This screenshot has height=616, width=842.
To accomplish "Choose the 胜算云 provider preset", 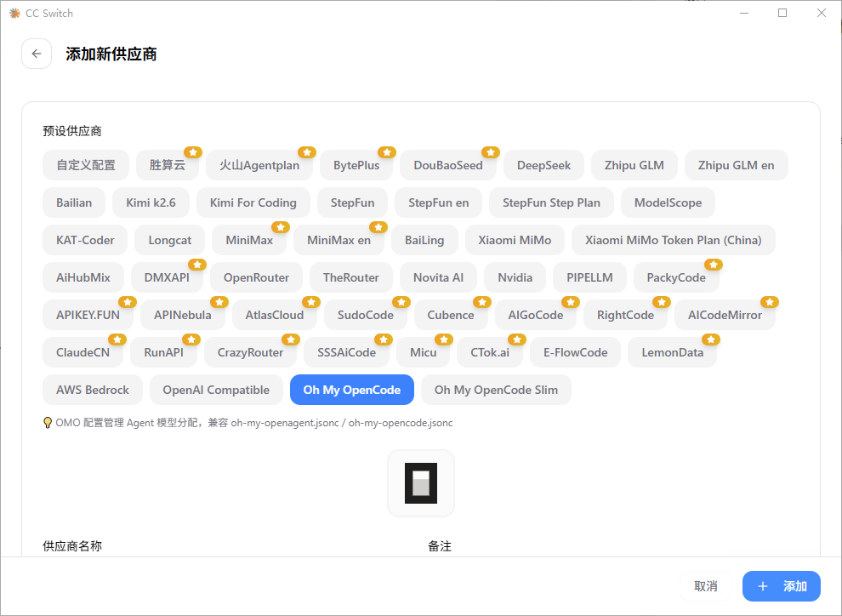I will 168,165.
